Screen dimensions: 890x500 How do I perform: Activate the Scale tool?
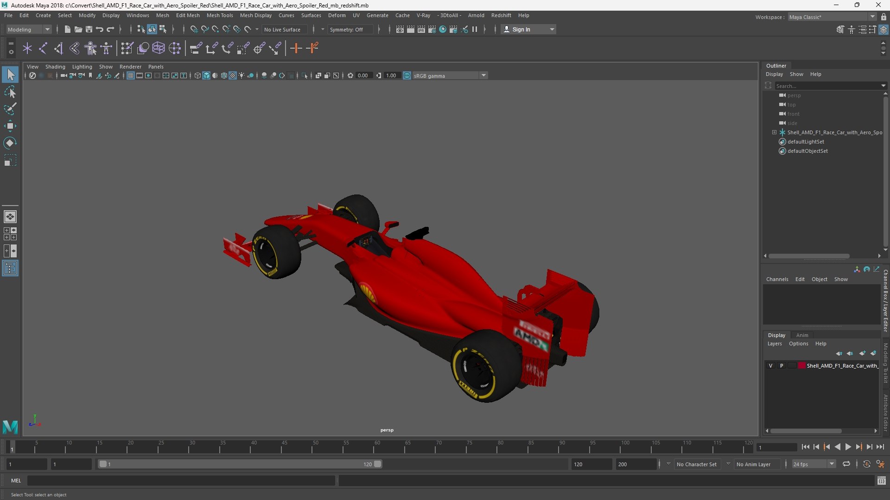(x=10, y=160)
